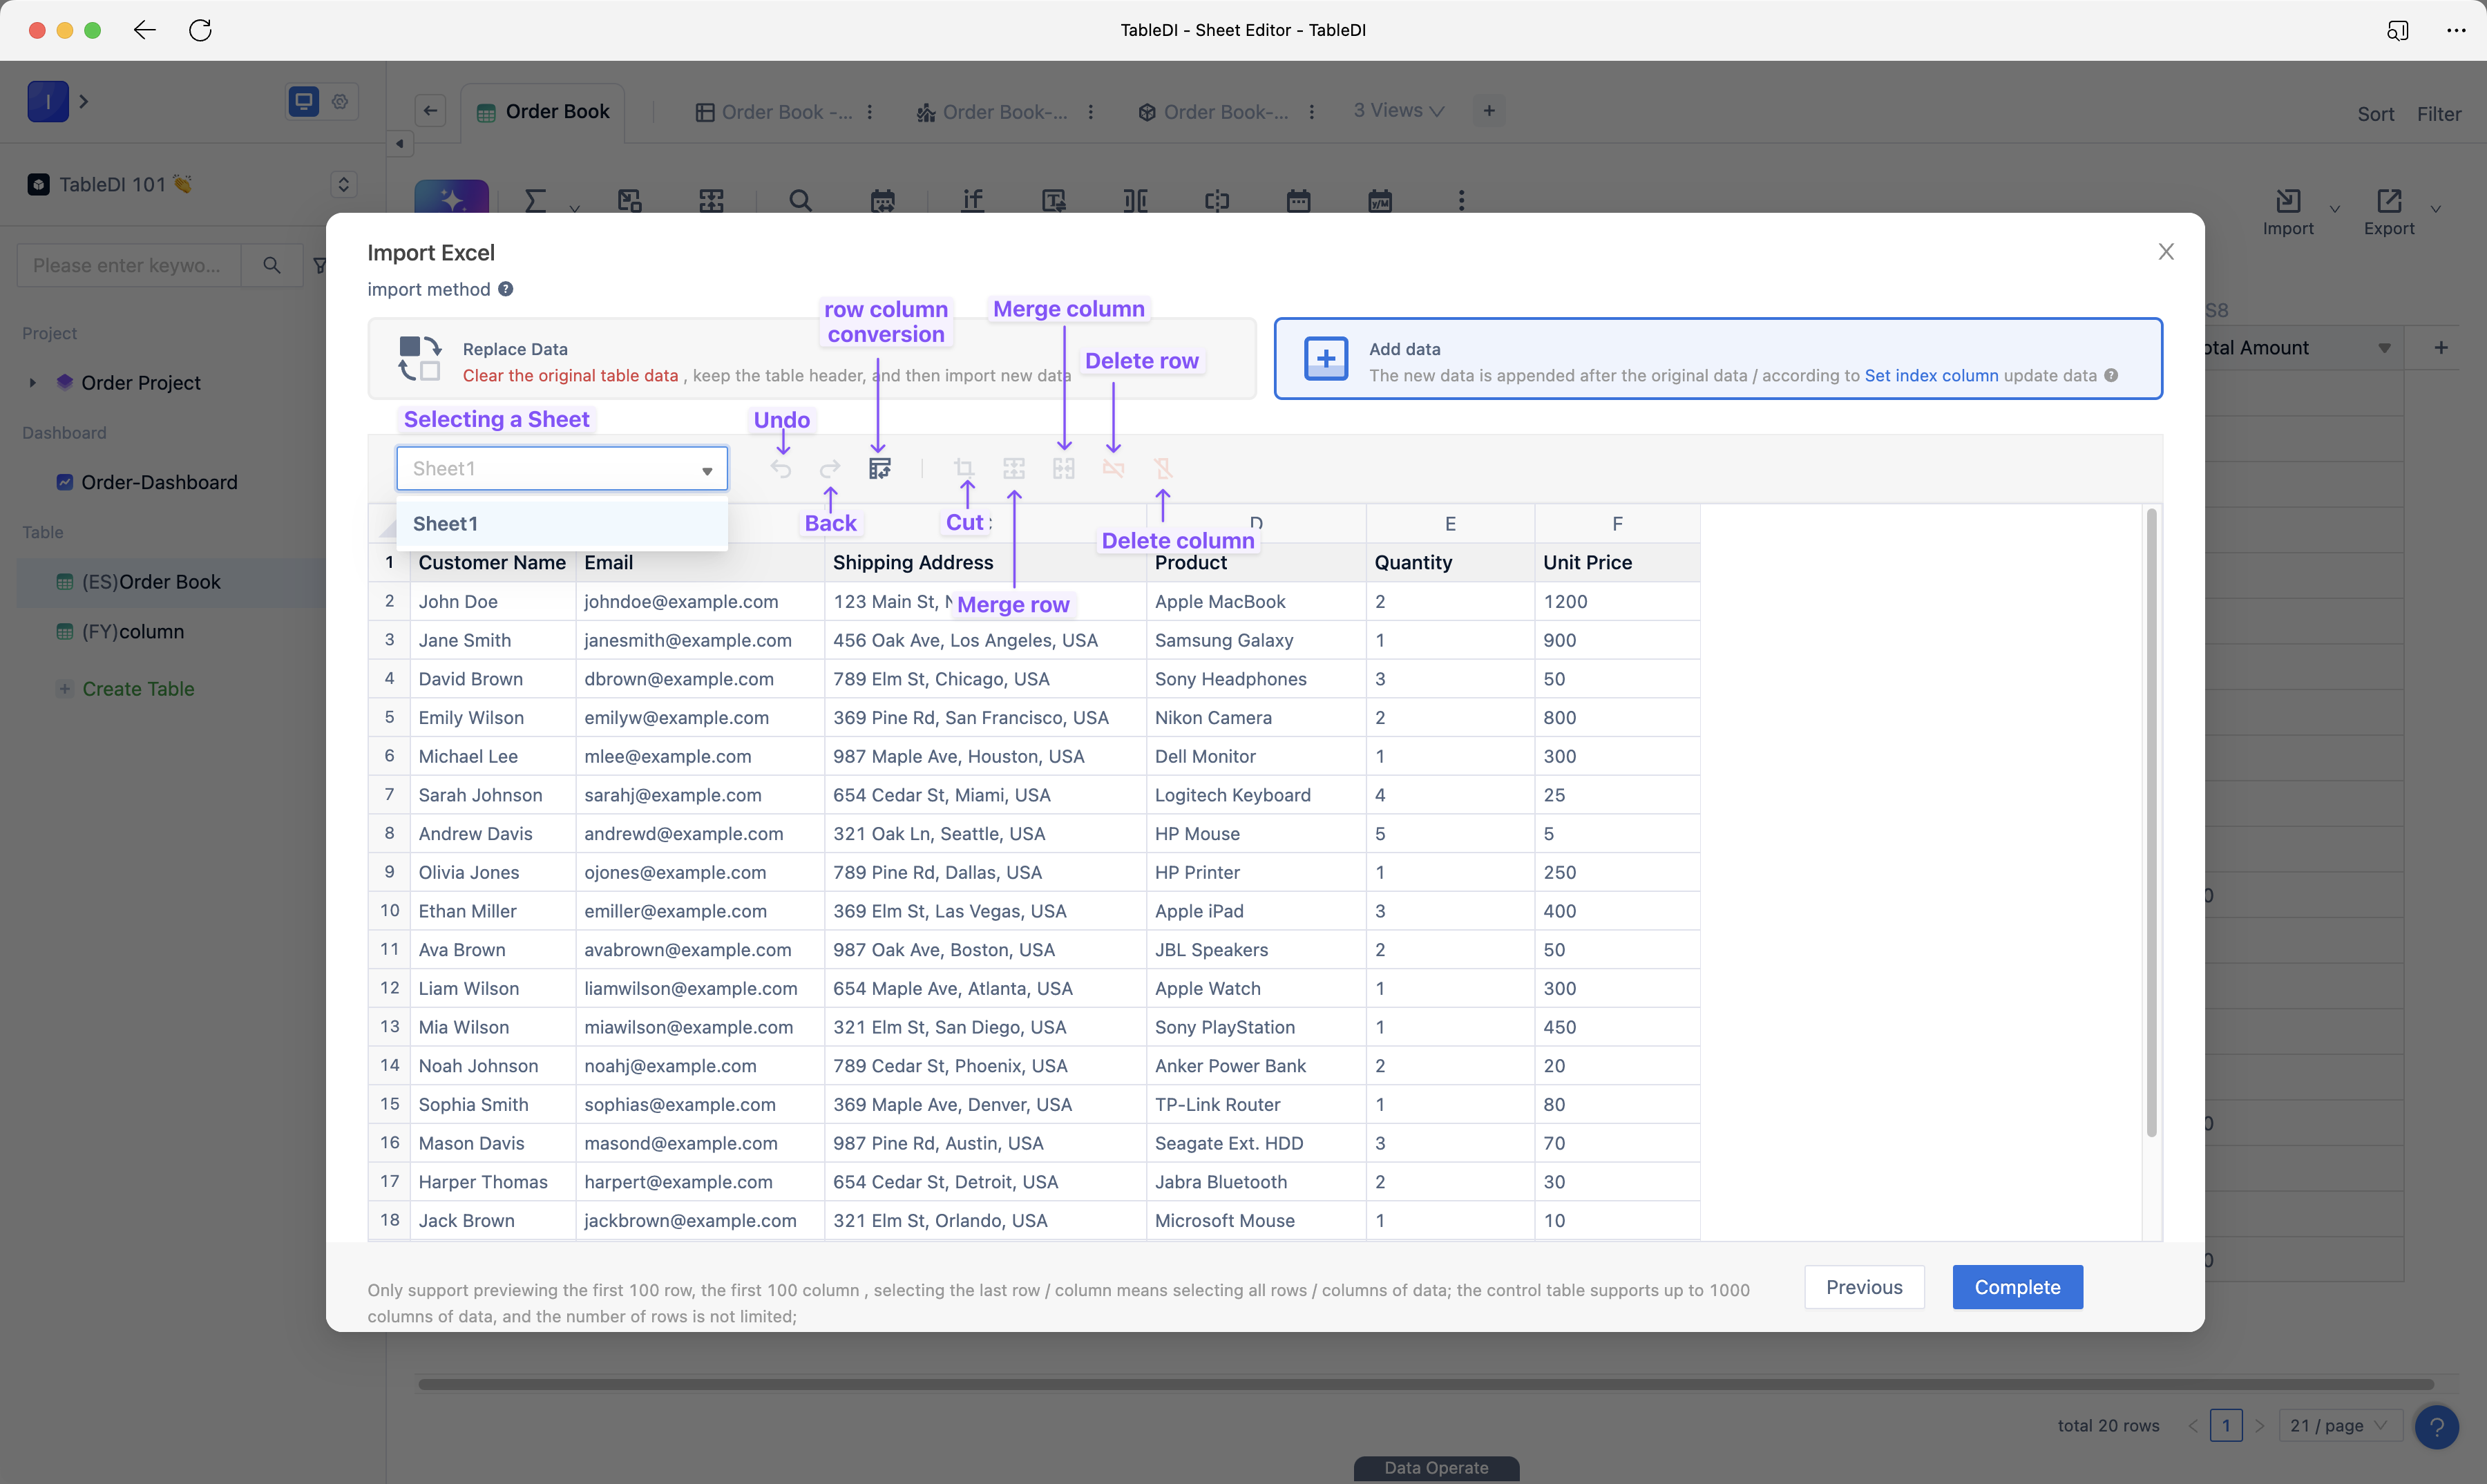Switch to the Order Book tab

click(544, 112)
